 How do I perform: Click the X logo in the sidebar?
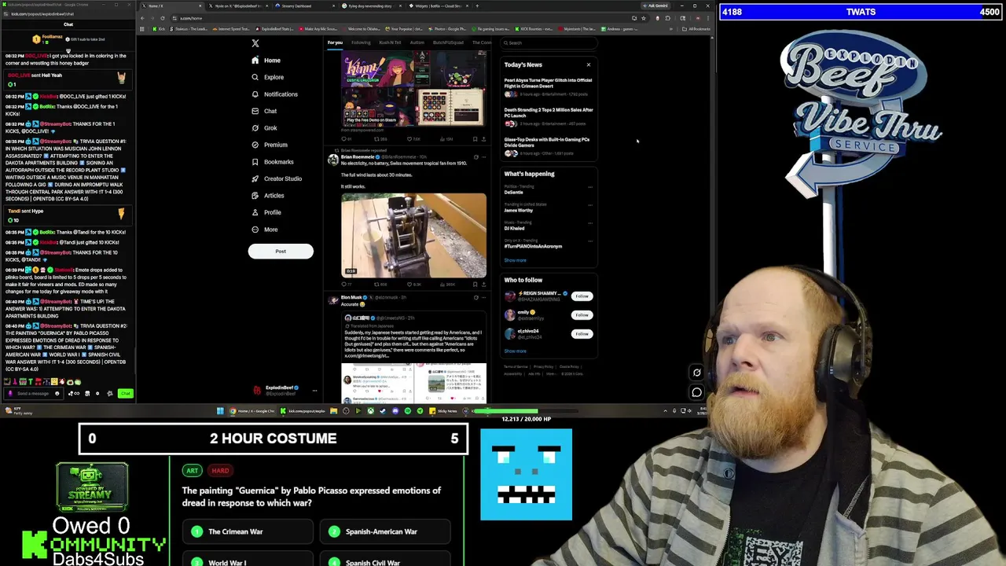(255, 43)
